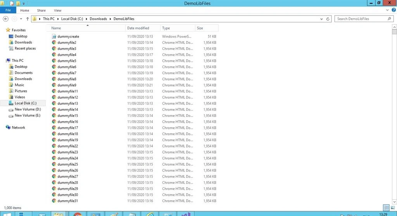
Task: Select file name dummyfile12
Action: (x=67, y=98)
